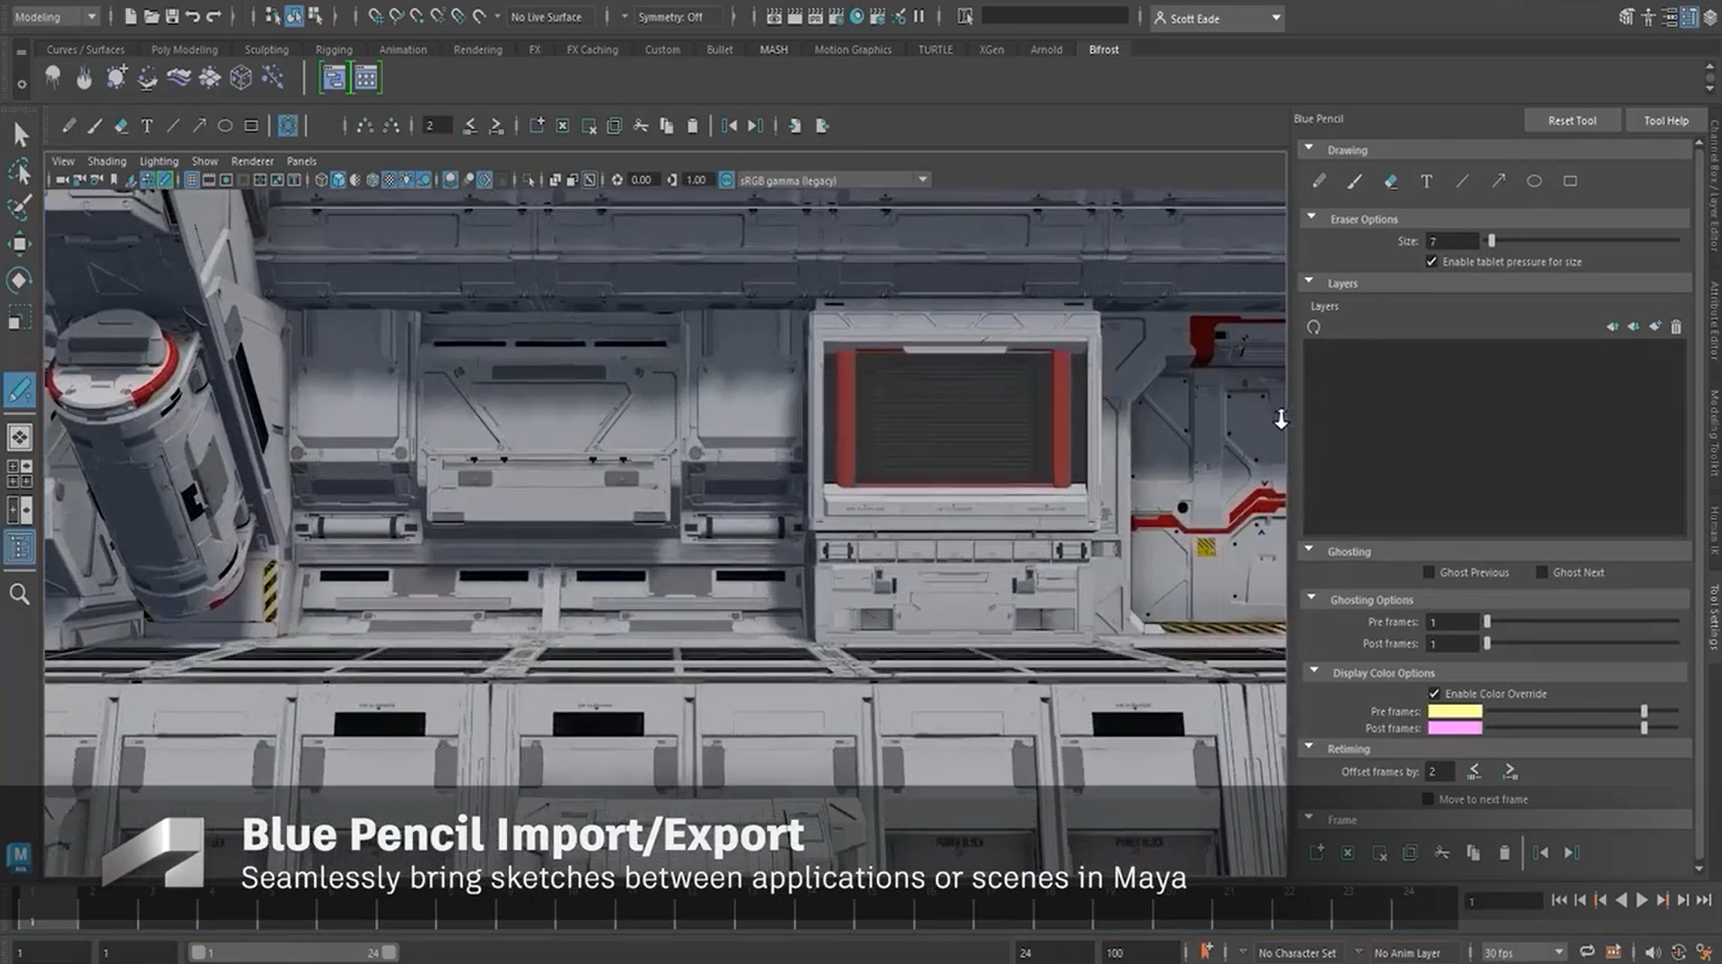Pick the Arrow drawing tool
Image resolution: width=1722 pixels, height=964 pixels.
click(x=1498, y=181)
